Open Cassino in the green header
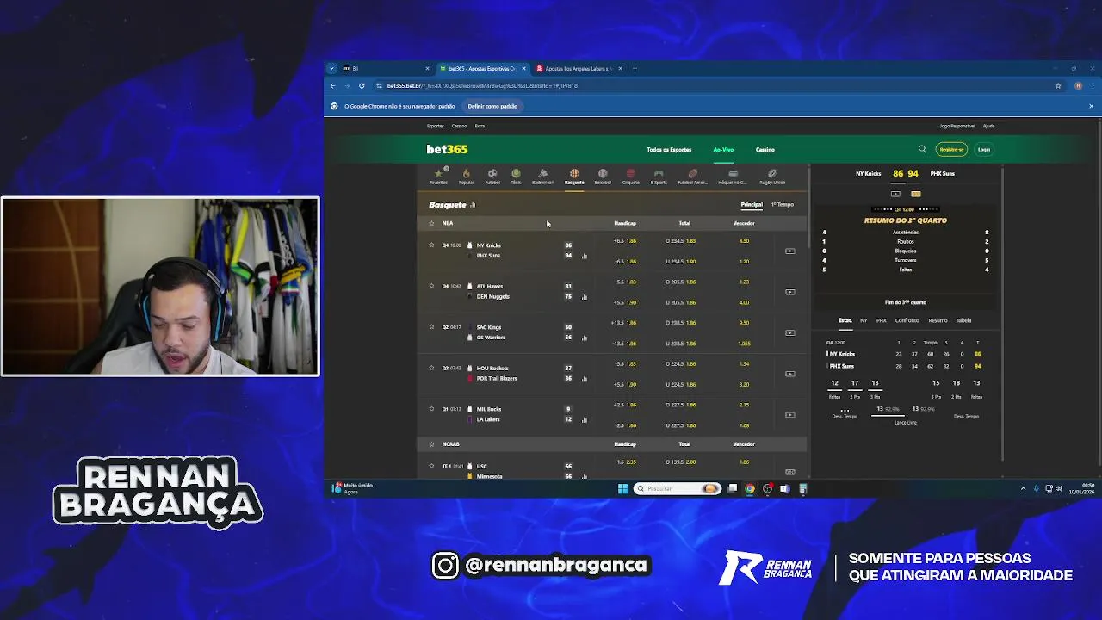This screenshot has height=620, width=1102. pos(765,149)
